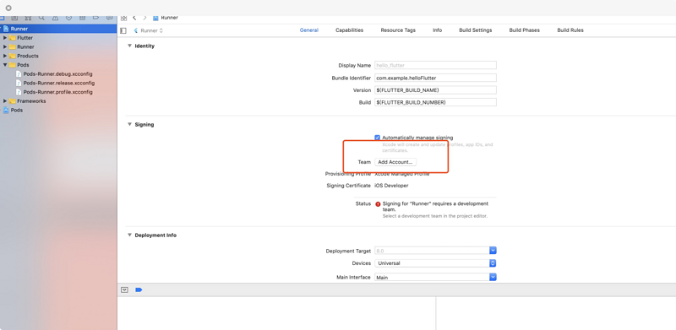Image resolution: width=676 pixels, height=330 pixels.
Task: Expand the Runner subfolder triangle
Action: click(x=5, y=47)
